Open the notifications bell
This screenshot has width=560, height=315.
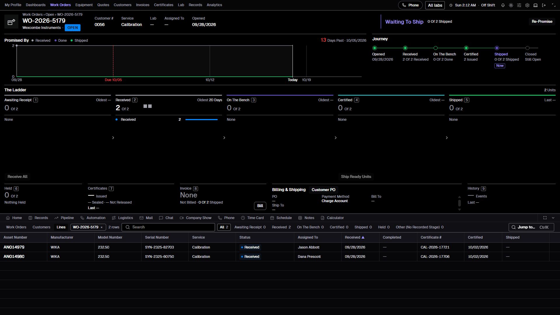click(503, 5)
